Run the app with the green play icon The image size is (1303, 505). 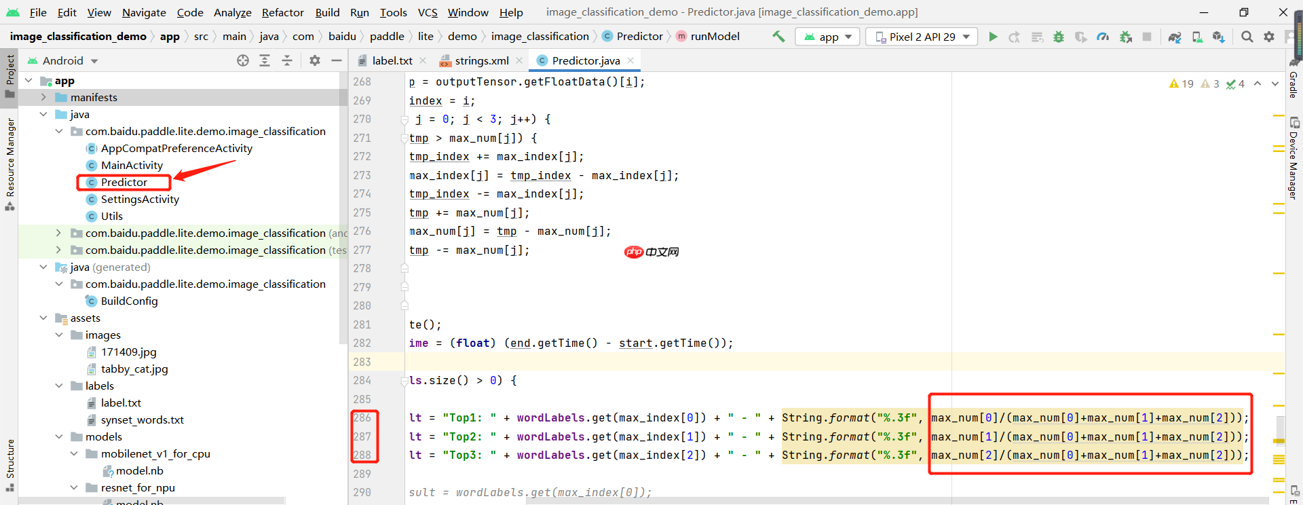(x=993, y=37)
